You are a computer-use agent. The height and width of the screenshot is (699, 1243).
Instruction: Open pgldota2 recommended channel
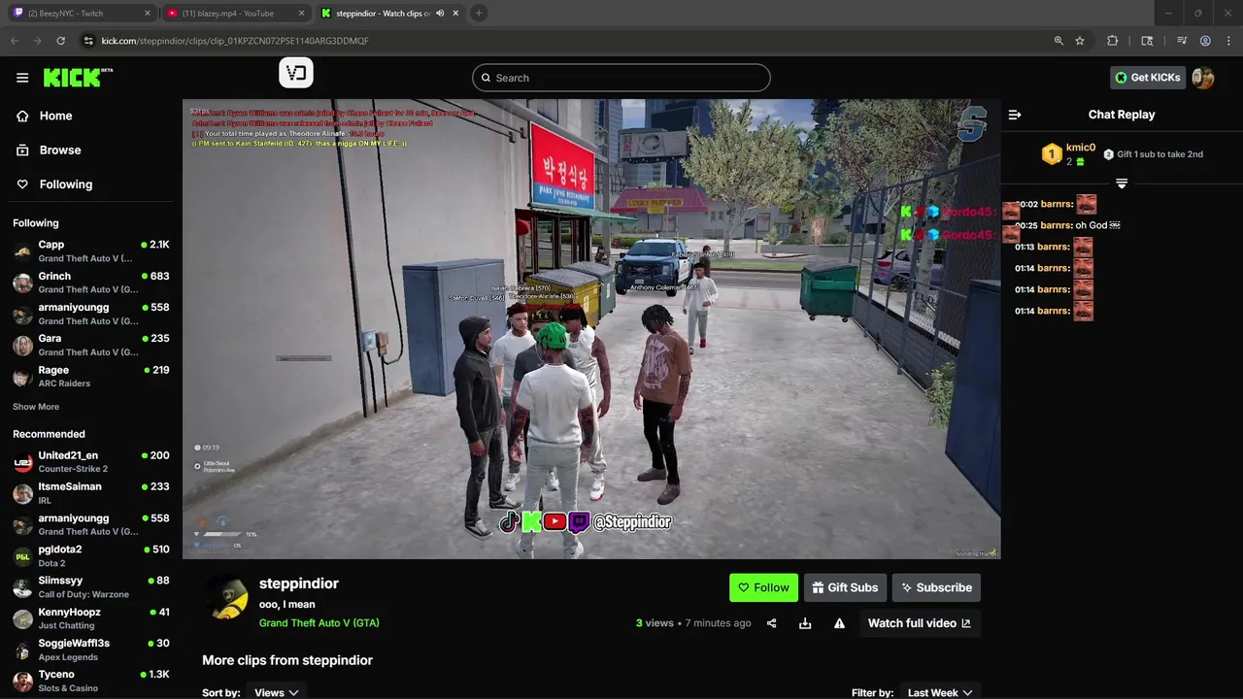tap(90, 555)
